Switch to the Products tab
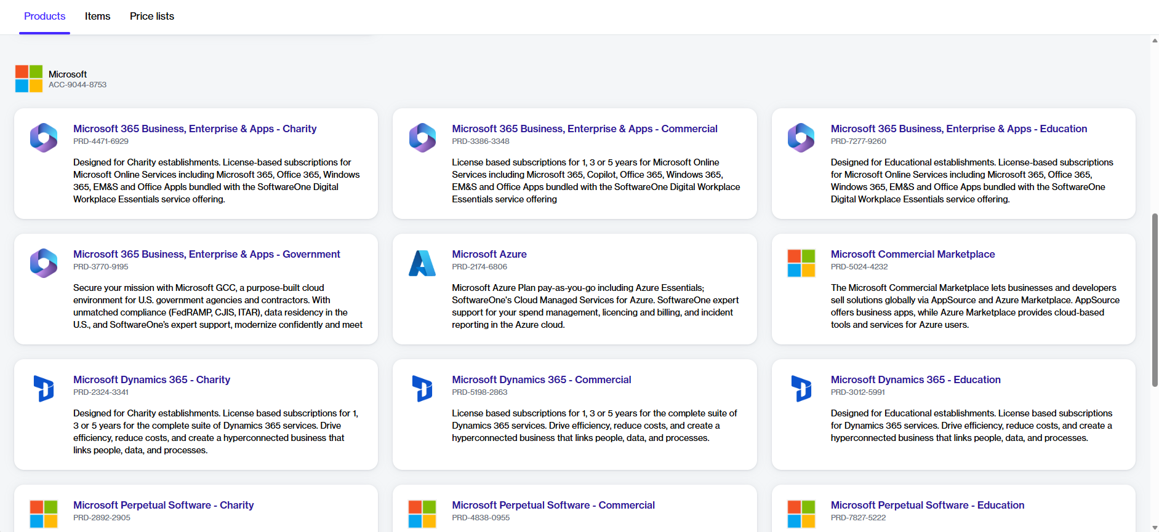This screenshot has height=532, width=1159. tap(44, 16)
